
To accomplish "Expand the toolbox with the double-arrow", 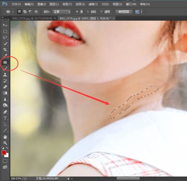I will pos(2,17).
